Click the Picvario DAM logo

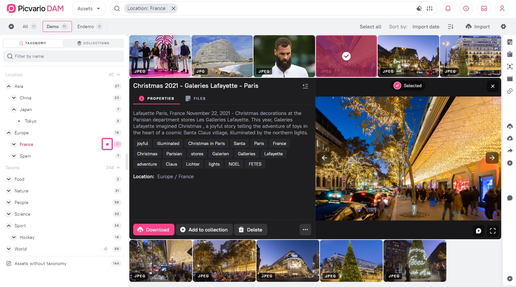pos(35,8)
